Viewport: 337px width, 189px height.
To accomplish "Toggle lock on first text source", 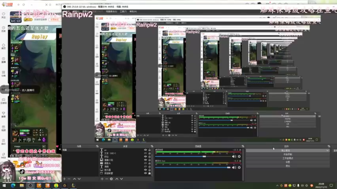I will click(x=150, y=150).
